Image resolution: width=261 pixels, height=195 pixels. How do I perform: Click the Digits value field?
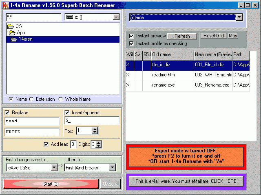[93, 144]
